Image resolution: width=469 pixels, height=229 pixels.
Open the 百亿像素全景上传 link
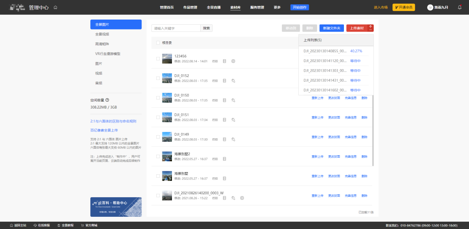[x=104, y=130]
